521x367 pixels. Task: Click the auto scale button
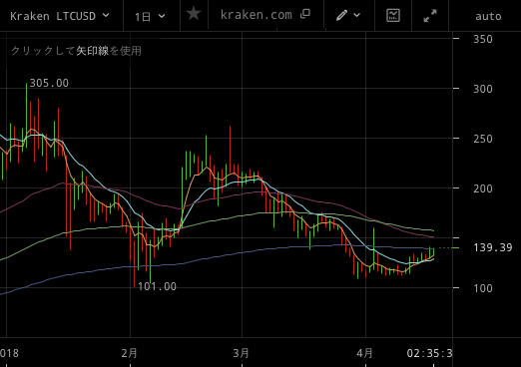click(488, 16)
